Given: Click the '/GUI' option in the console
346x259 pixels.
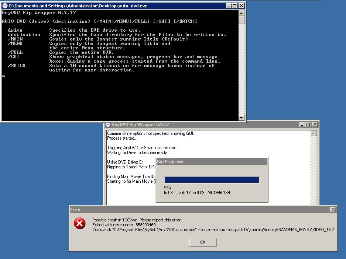Looking at the screenshot, I should (14, 57).
